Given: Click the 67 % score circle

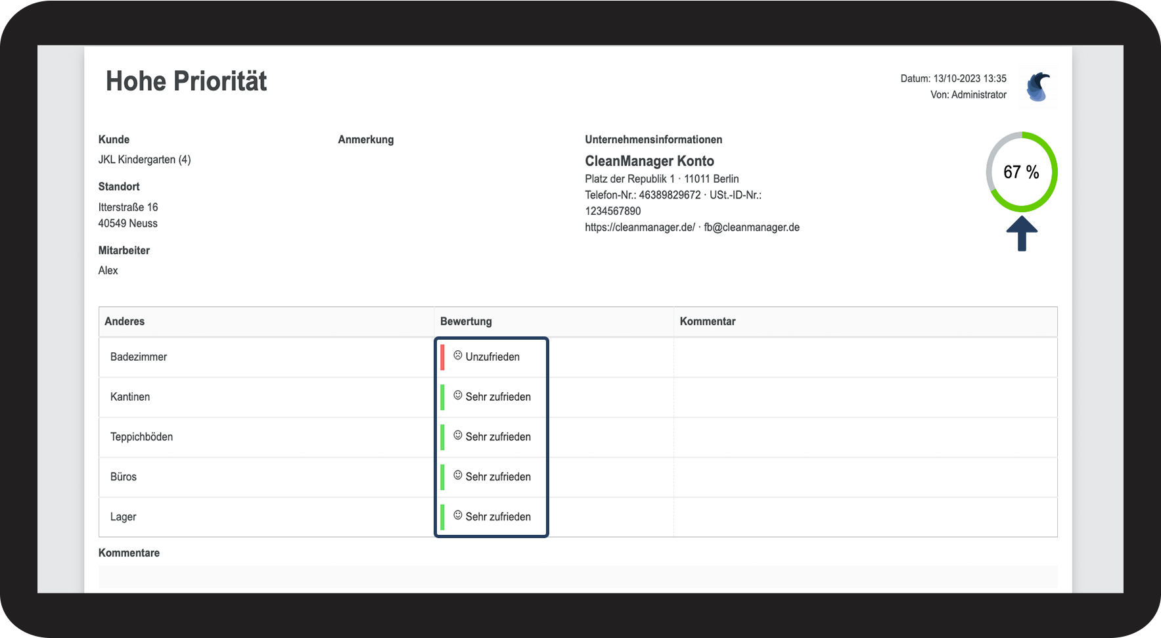Looking at the screenshot, I should click(1021, 172).
